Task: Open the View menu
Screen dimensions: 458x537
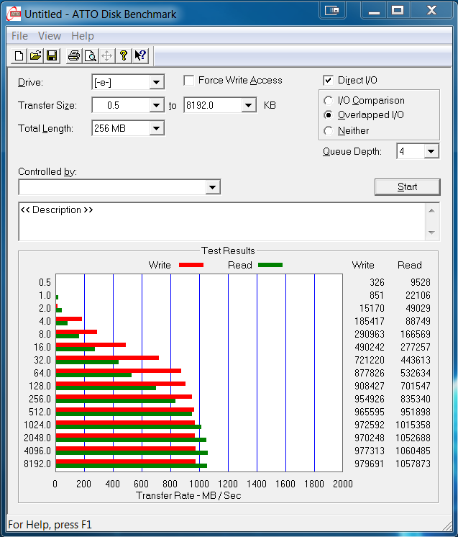Action: 50,36
